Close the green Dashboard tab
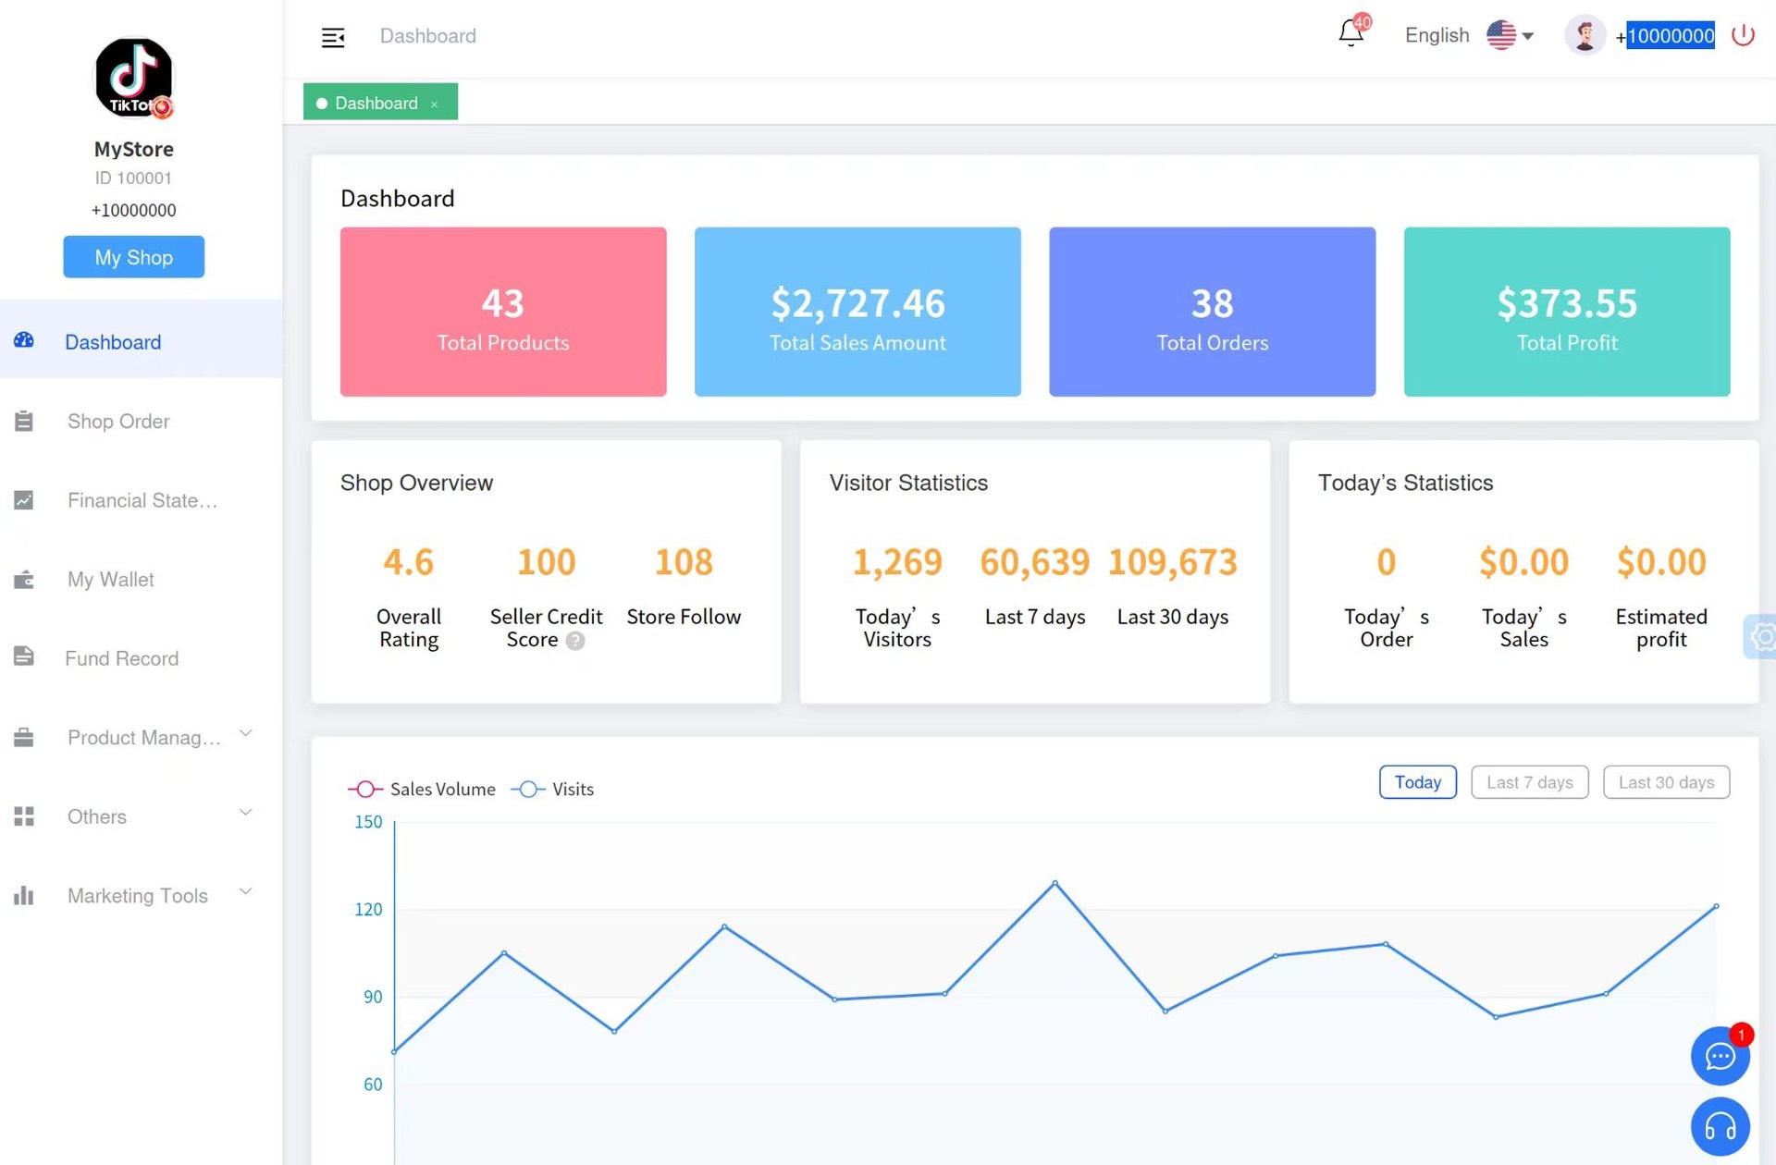This screenshot has height=1165, width=1776. click(x=434, y=104)
